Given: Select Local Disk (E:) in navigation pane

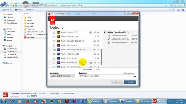Looking at the screenshot, I should pyautogui.click(x=12, y=55).
